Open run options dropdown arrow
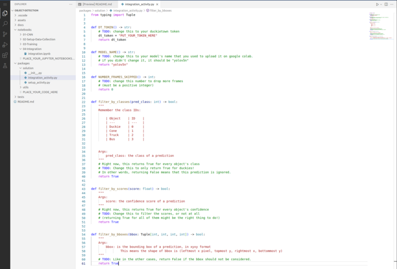397x269 pixels. click(381, 4)
